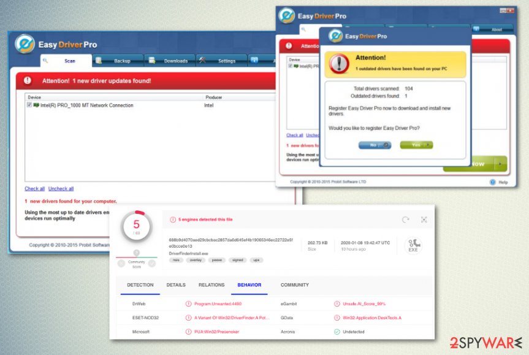The image size is (529, 355).
Task: Click the reanalyze refresh icon in scan report
Action: pos(406,220)
